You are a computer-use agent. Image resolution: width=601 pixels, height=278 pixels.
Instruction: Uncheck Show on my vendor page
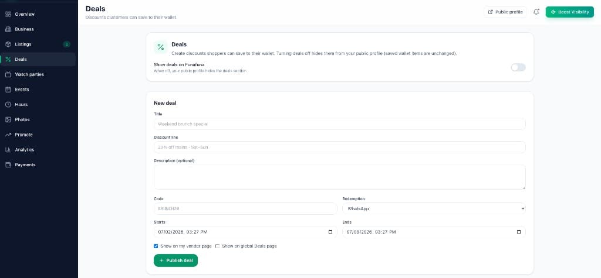tap(156, 246)
